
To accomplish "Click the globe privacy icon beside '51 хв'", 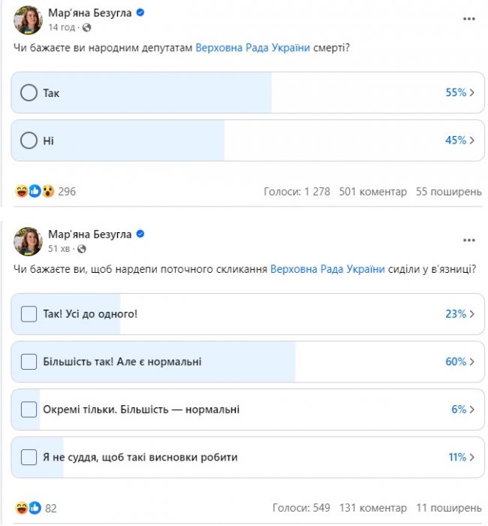I will pyautogui.click(x=81, y=249).
